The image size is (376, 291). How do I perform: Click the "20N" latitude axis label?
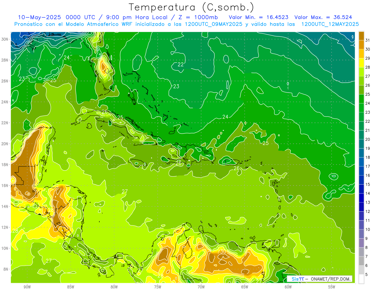point(5,144)
